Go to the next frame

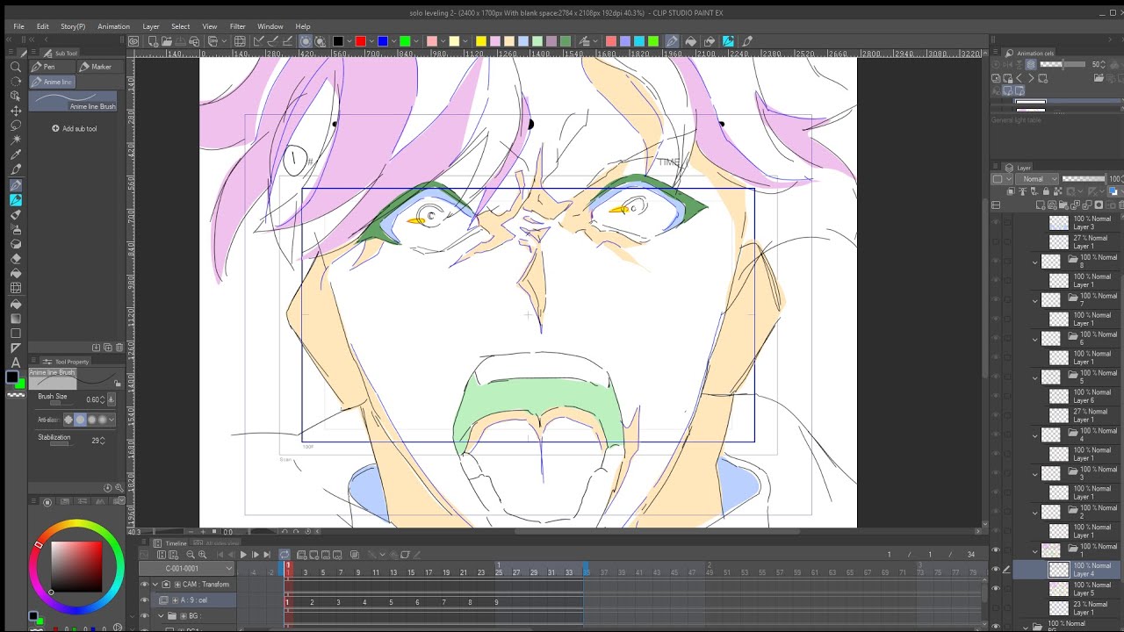click(x=256, y=555)
